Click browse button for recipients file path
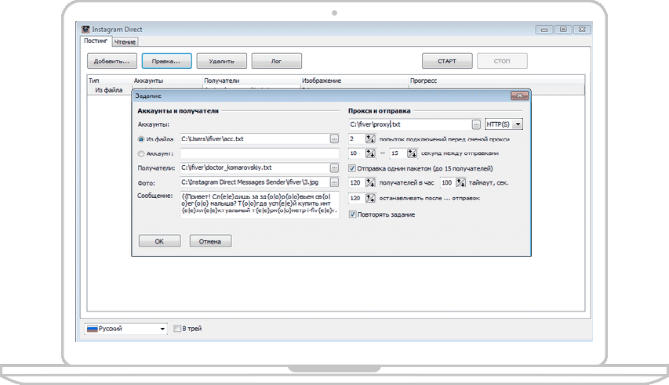The image size is (669, 385). [x=334, y=167]
